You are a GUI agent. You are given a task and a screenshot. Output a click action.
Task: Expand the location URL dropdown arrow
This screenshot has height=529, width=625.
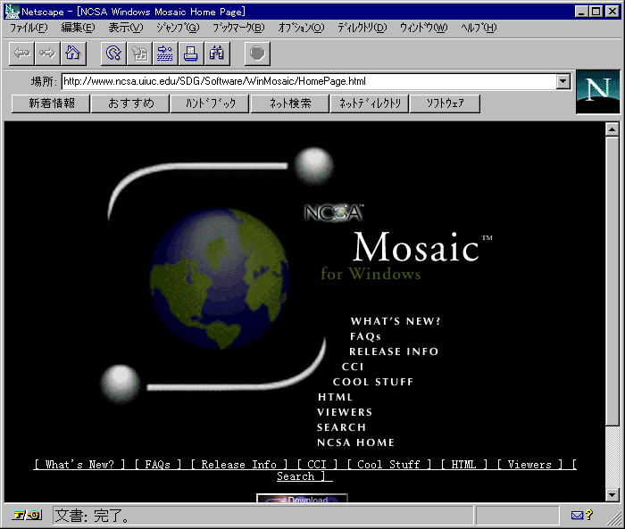coord(562,82)
